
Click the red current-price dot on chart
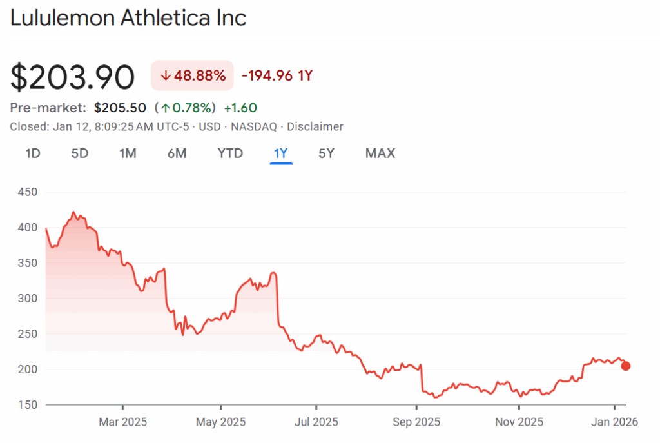[x=625, y=366]
